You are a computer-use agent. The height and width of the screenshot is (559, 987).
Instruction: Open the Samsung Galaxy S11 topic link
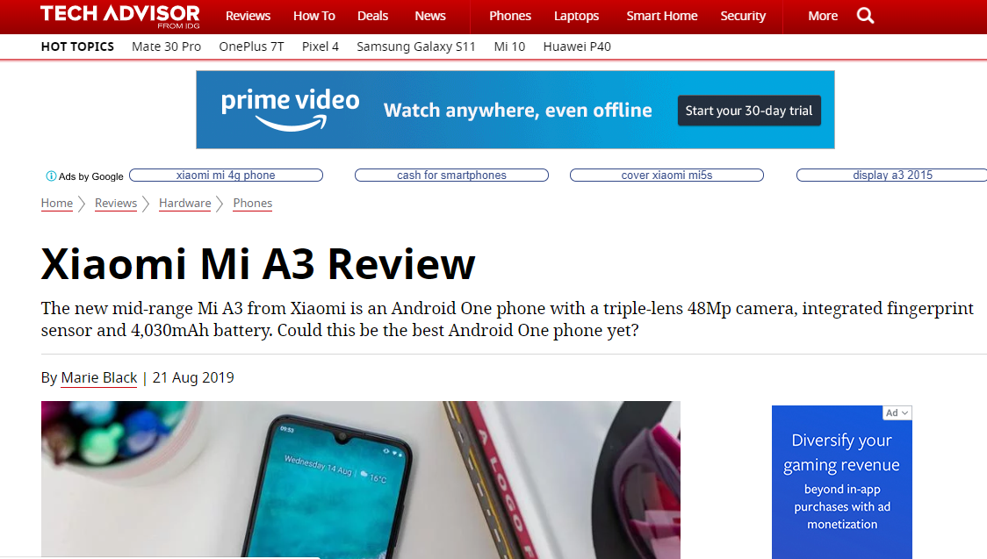coord(416,47)
